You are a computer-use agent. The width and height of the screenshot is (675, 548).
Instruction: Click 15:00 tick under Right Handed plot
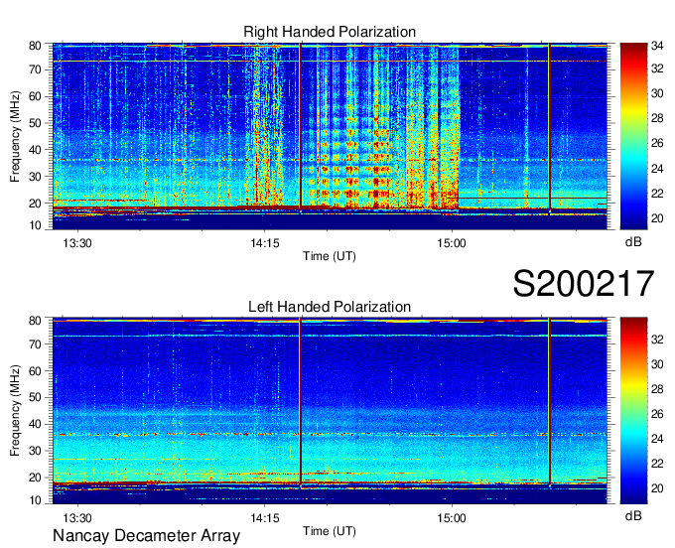[x=452, y=243]
